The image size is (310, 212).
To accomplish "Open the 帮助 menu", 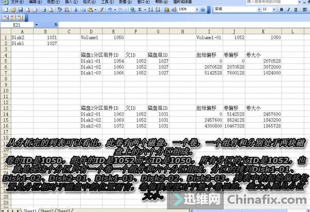I will [161, 2].
